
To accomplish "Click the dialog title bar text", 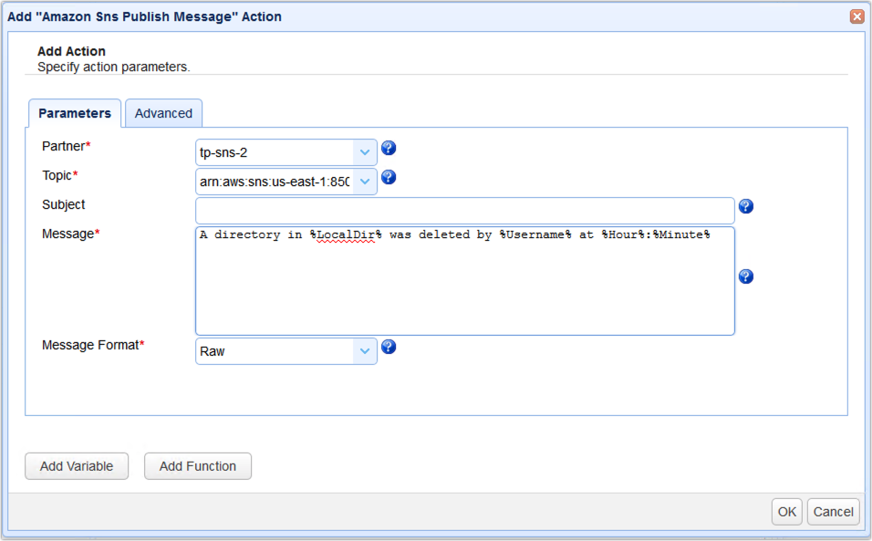I will (x=145, y=16).
